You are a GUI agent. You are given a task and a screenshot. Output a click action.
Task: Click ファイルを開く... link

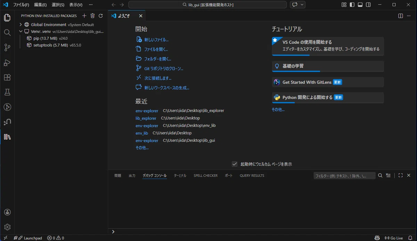[x=156, y=49]
